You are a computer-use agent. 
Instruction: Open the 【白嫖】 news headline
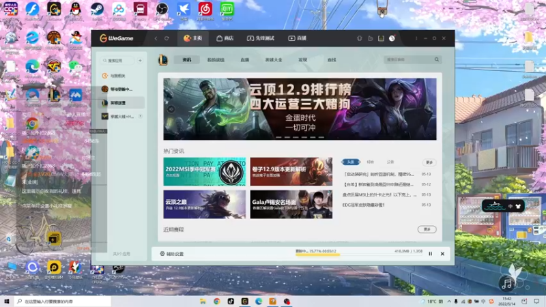click(378, 184)
